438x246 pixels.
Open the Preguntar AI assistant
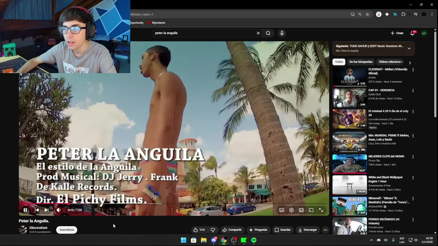click(x=258, y=230)
